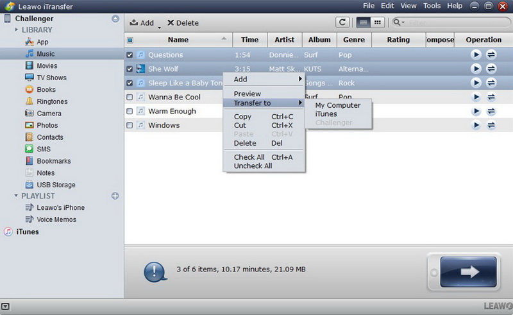Click the refresh icon in the toolbar
This screenshot has width=513, height=315.
point(343,22)
